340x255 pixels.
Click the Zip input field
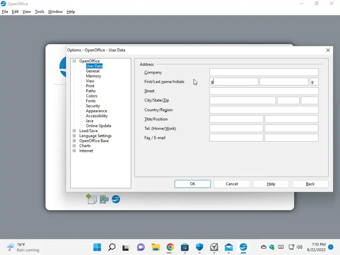tap(309, 100)
